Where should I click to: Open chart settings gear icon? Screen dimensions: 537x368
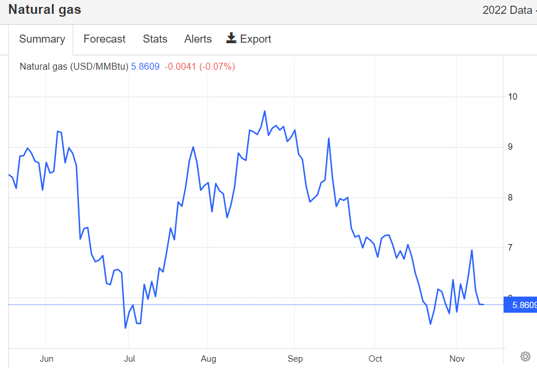pyautogui.click(x=525, y=356)
